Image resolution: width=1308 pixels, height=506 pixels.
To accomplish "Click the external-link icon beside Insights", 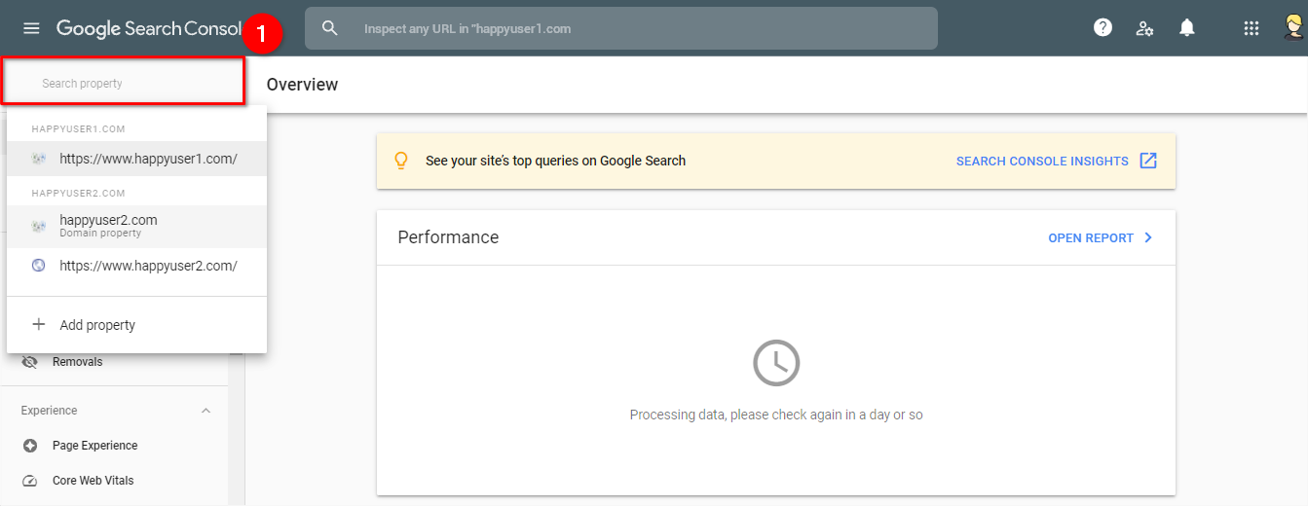I will 1148,161.
